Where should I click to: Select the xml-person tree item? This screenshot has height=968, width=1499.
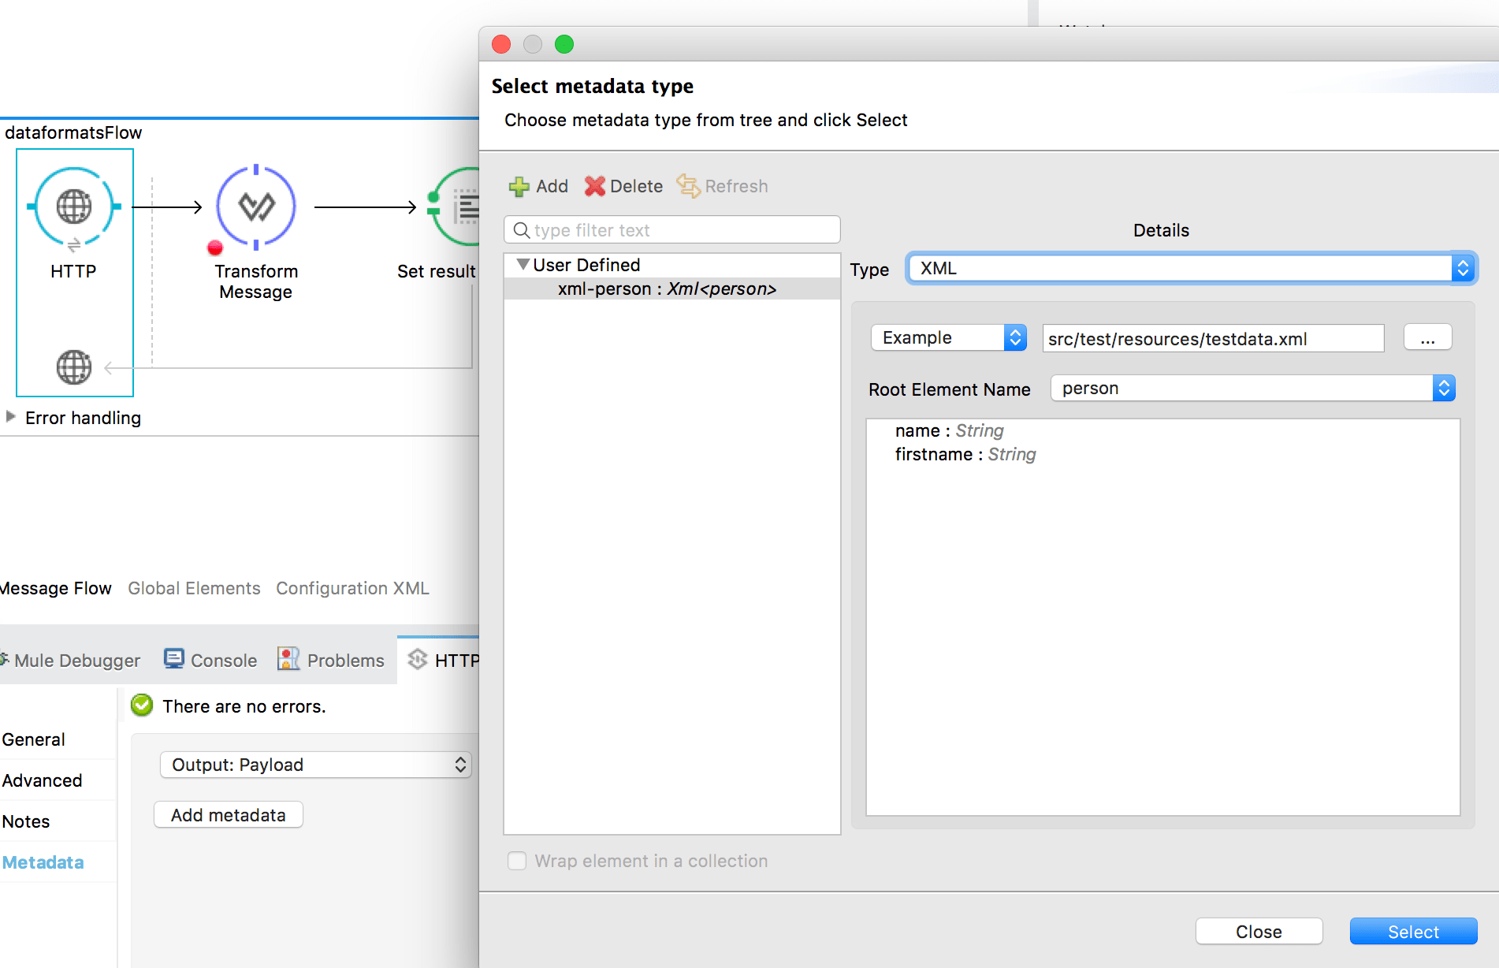coord(667,289)
